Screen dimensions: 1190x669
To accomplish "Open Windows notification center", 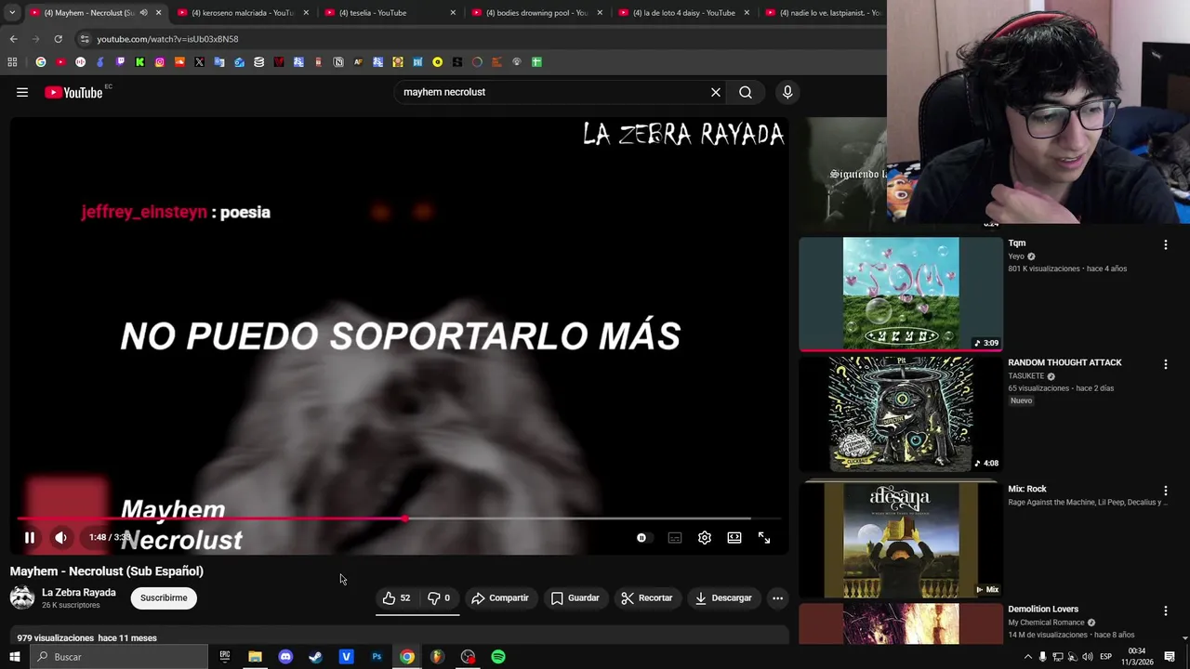I will point(1170,657).
